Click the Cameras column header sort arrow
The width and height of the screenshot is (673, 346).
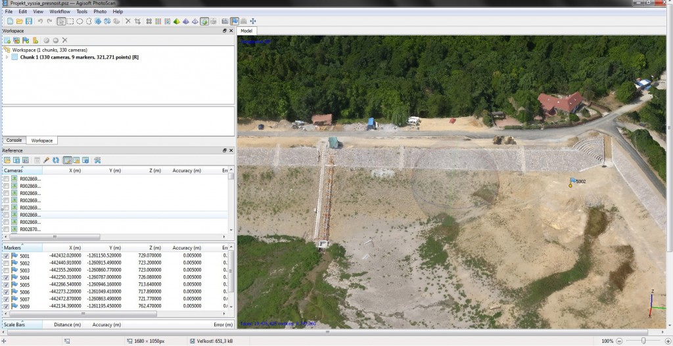tap(22, 167)
